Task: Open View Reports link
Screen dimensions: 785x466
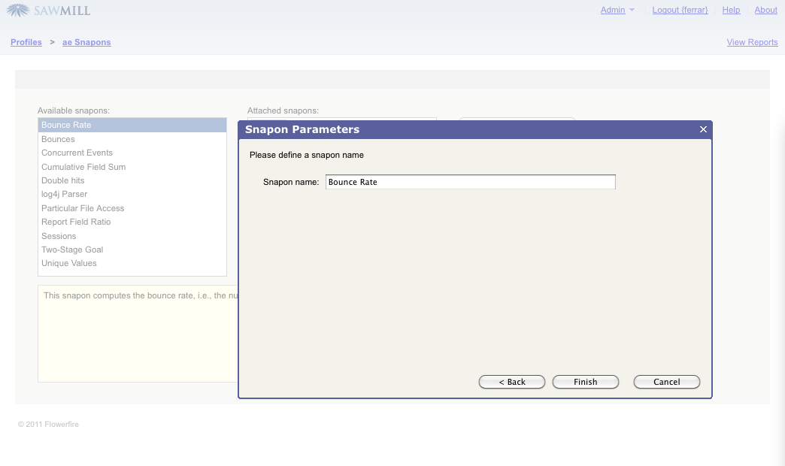Action: point(752,42)
